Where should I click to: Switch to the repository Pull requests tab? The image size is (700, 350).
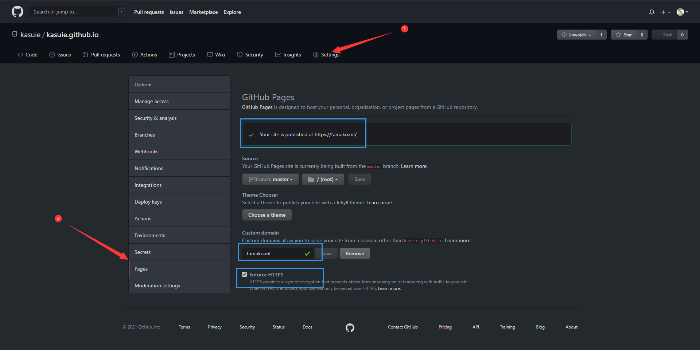point(101,55)
